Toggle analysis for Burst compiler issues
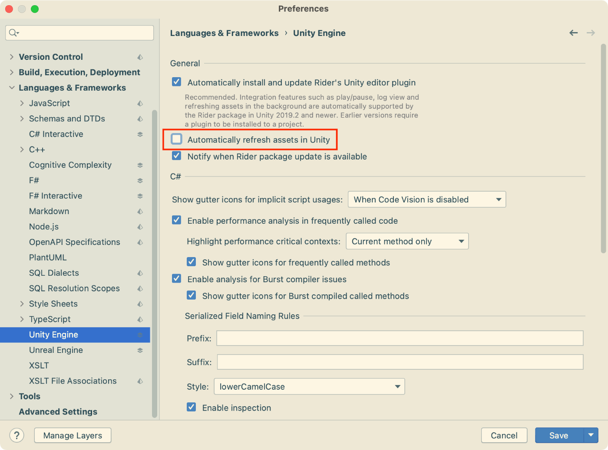Viewport: 608px width, 450px height. pyautogui.click(x=176, y=278)
